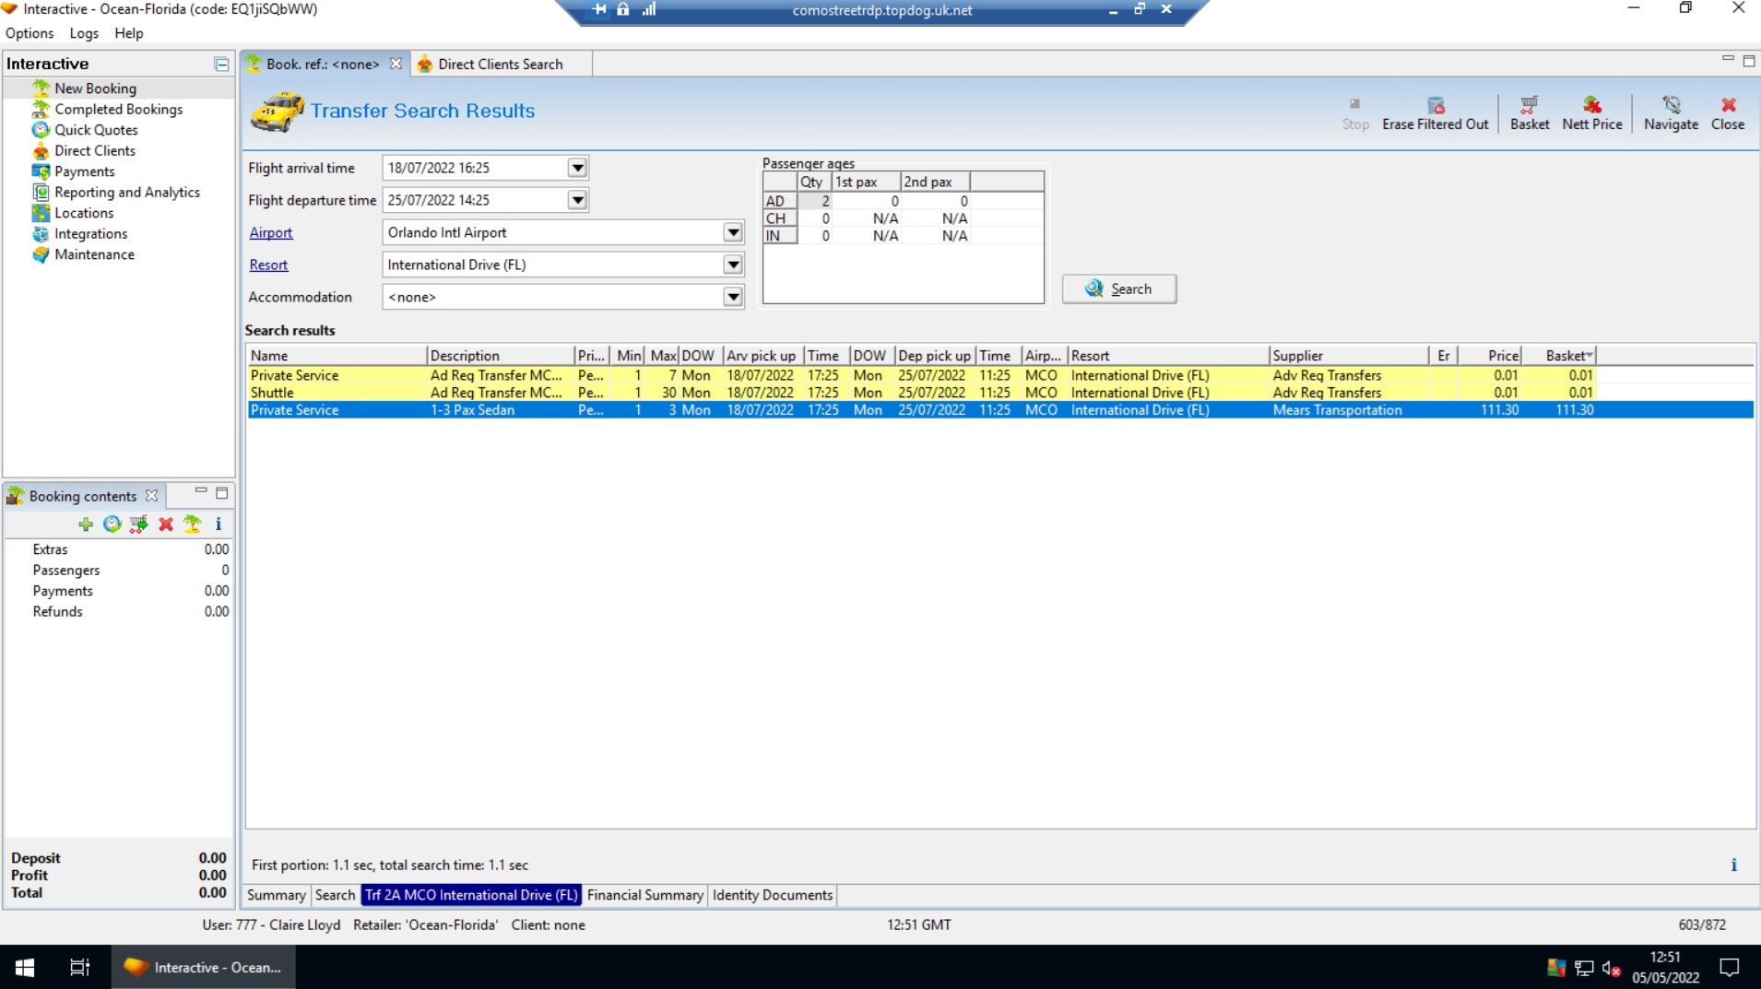Close the Book. ref. <none> tab
Screen dimensions: 1761x989
click(396, 64)
